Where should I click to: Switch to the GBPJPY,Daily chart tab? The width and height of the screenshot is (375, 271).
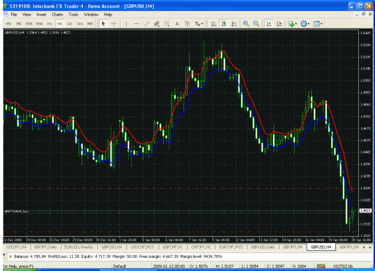pyautogui.click(x=46, y=247)
